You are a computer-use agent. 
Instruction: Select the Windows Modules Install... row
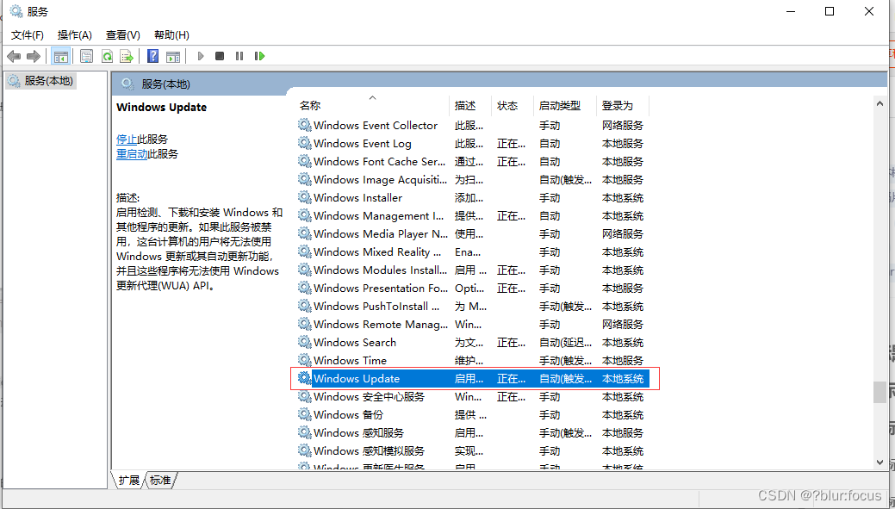(x=473, y=270)
